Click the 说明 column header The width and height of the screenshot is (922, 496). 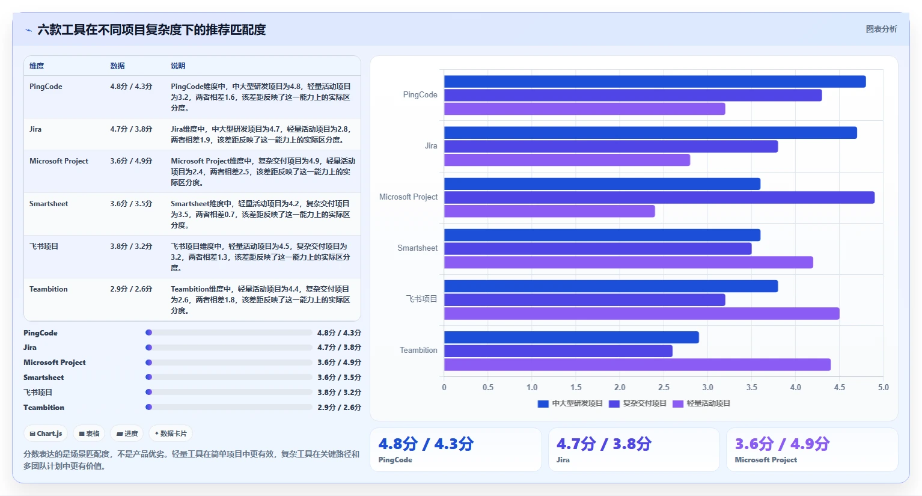pyautogui.click(x=178, y=66)
